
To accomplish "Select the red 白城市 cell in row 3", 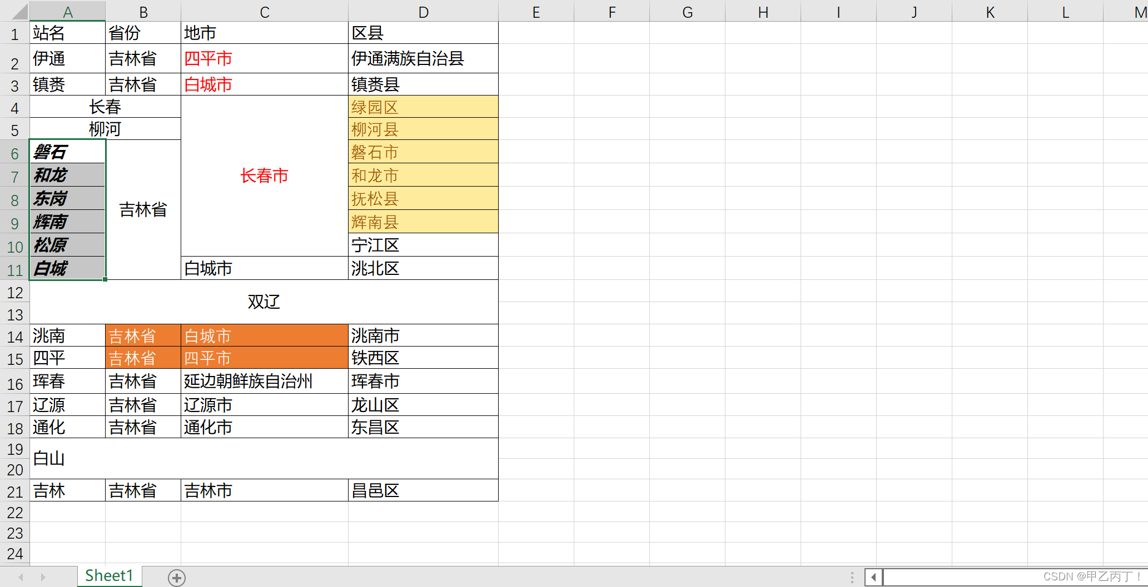I will pyautogui.click(x=265, y=84).
